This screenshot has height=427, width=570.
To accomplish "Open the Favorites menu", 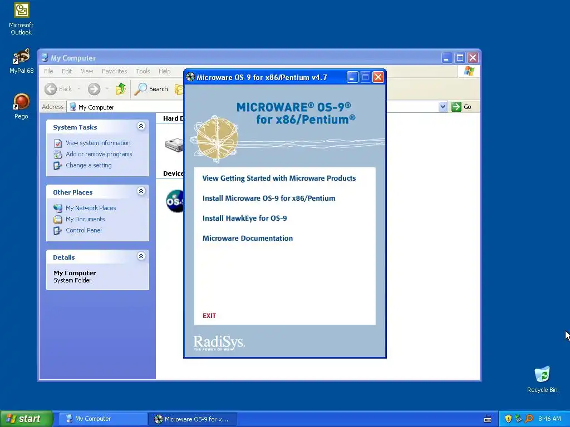I will [x=114, y=71].
